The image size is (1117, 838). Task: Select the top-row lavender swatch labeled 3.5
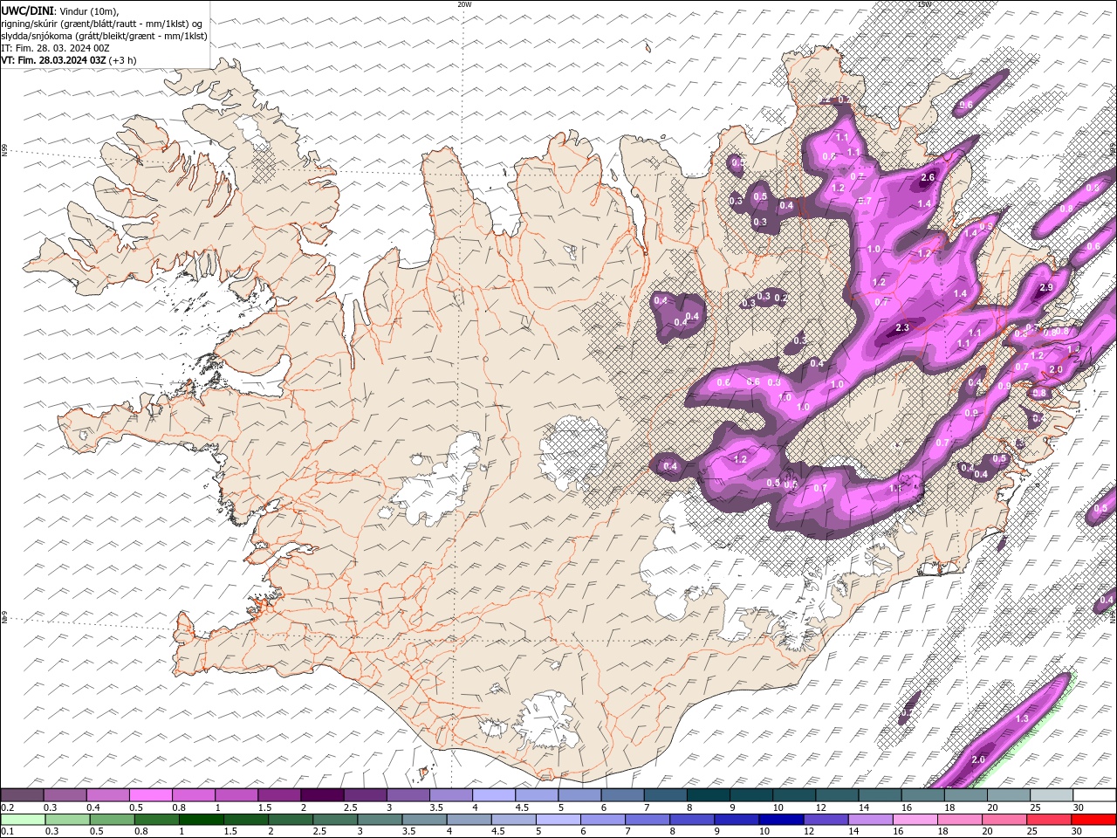[450, 795]
